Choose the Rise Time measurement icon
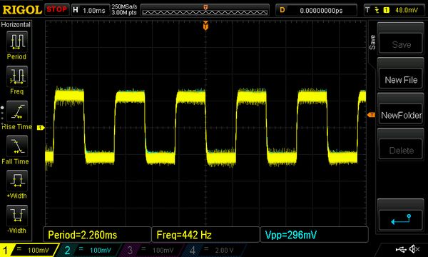 click(x=17, y=111)
